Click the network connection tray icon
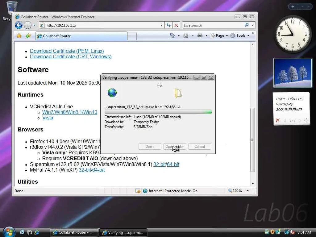Viewport: 316px width, 237px height. 286,232
